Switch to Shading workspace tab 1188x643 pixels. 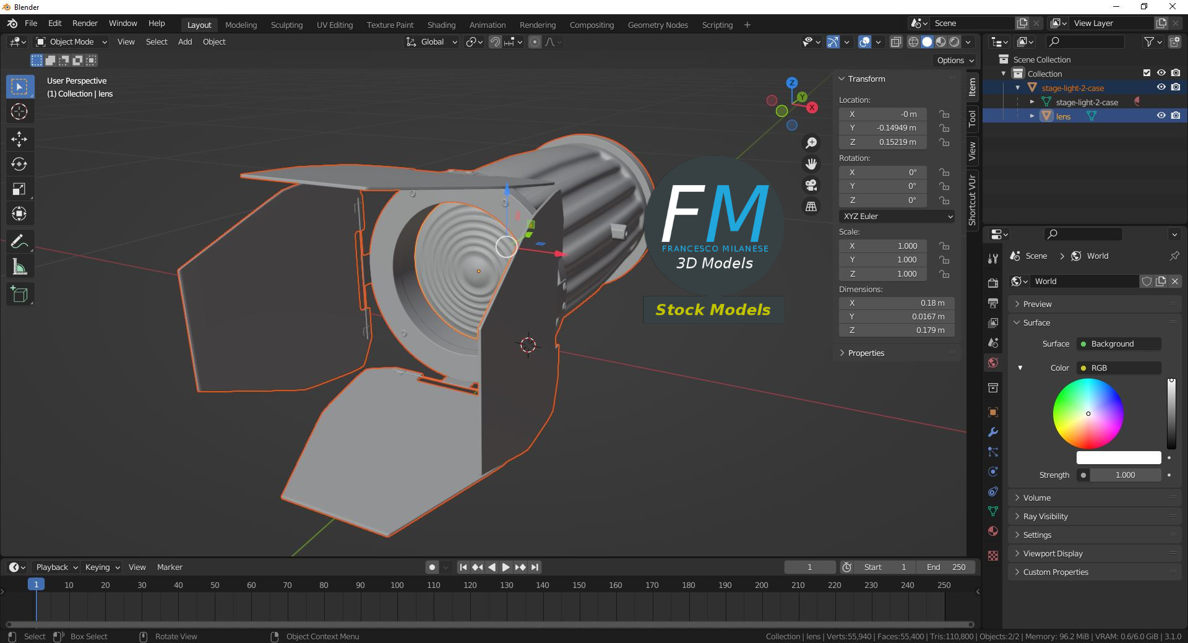pyautogui.click(x=441, y=25)
